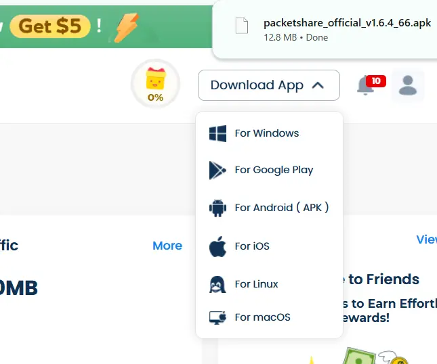
Task: Open the More link
Action: [167, 246]
